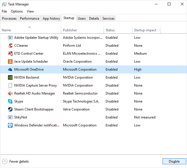Select the Realtek HD Audio Manager name
187x168 pixels.
point(35,93)
